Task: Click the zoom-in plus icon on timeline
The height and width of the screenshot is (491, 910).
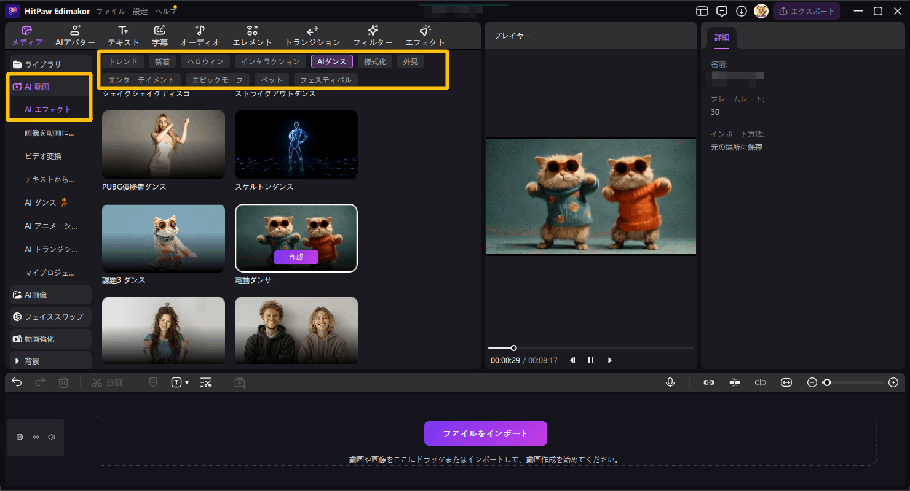Action: pos(893,382)
